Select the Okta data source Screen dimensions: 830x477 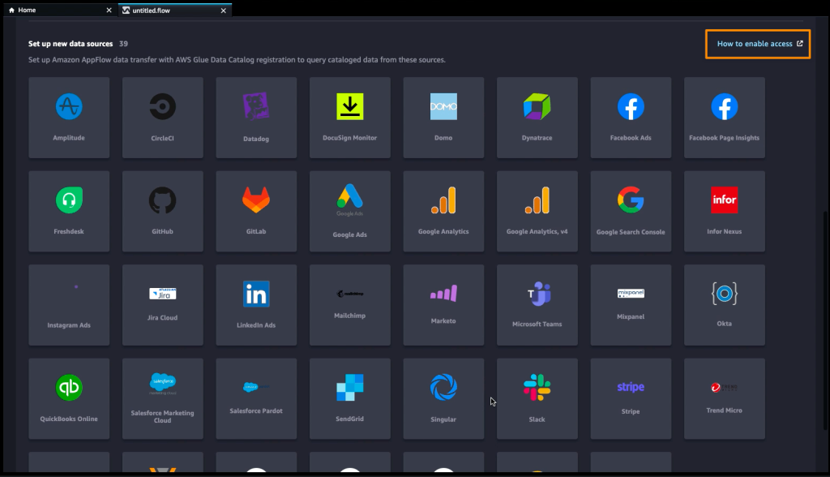point(725,305)
